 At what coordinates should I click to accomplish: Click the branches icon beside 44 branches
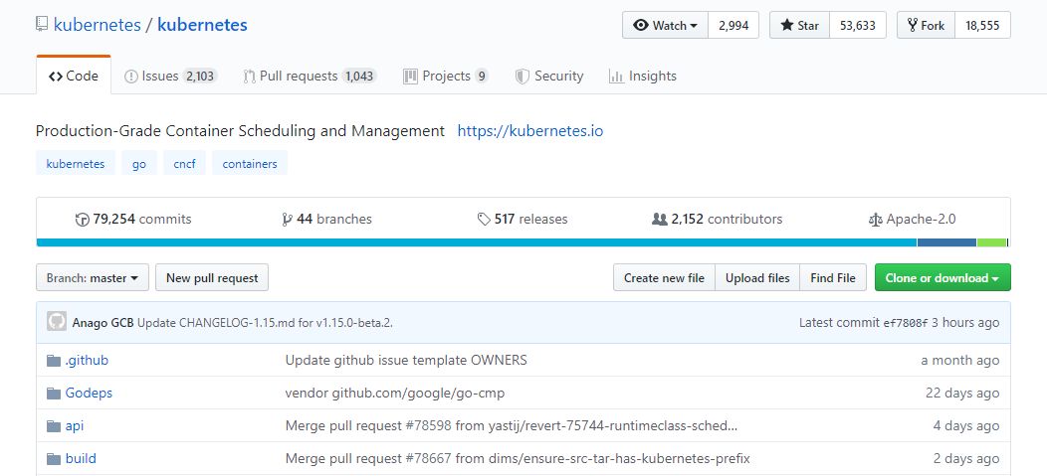pyautogui.click(x=287, y=220)
